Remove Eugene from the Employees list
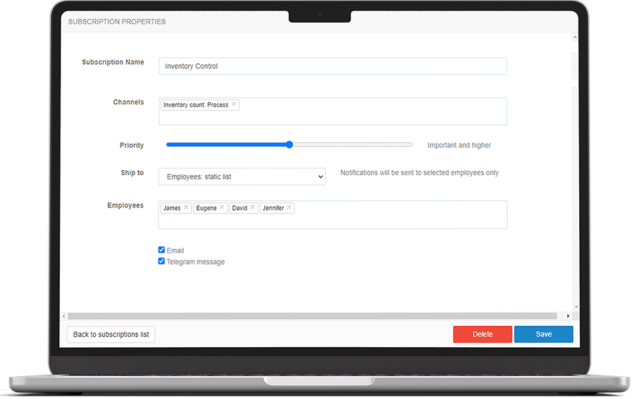Image resolution: width=639 pixels, height=399 pixels. tap(221, 207)
